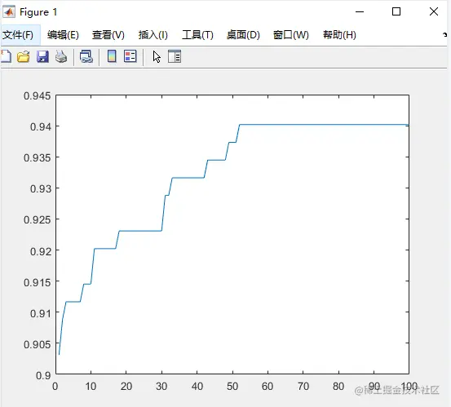Click x-axis tick label 0

[55, 387]
